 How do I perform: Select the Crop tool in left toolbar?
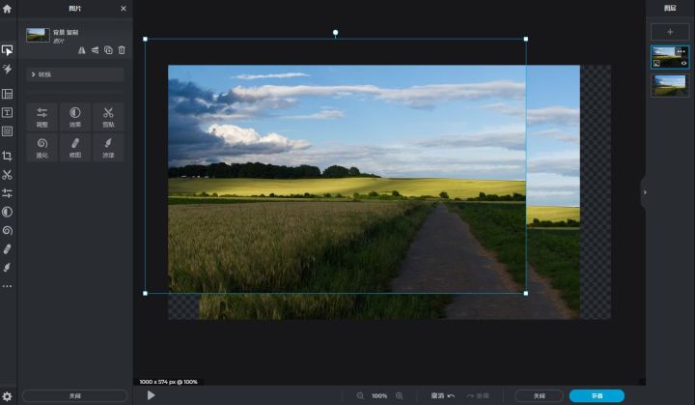[x=7, y=155]
